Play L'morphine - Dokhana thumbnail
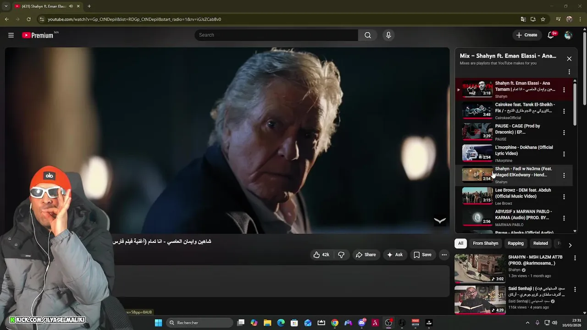The width and height of the screenshot is (587, 330). click(477, 154)
